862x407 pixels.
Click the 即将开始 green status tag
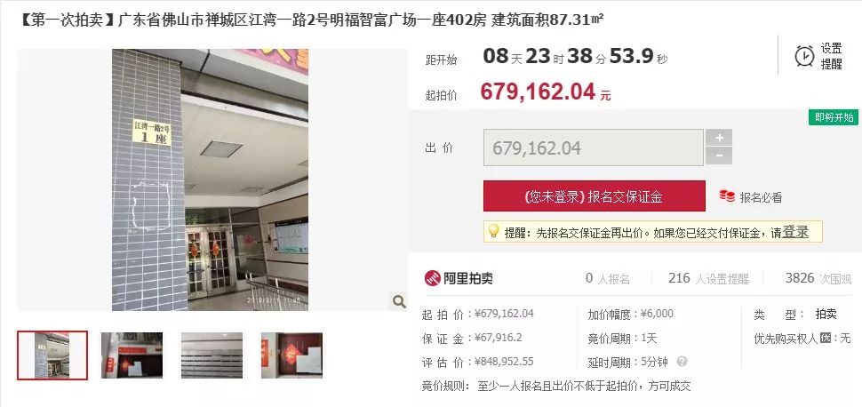coord(834,117)
